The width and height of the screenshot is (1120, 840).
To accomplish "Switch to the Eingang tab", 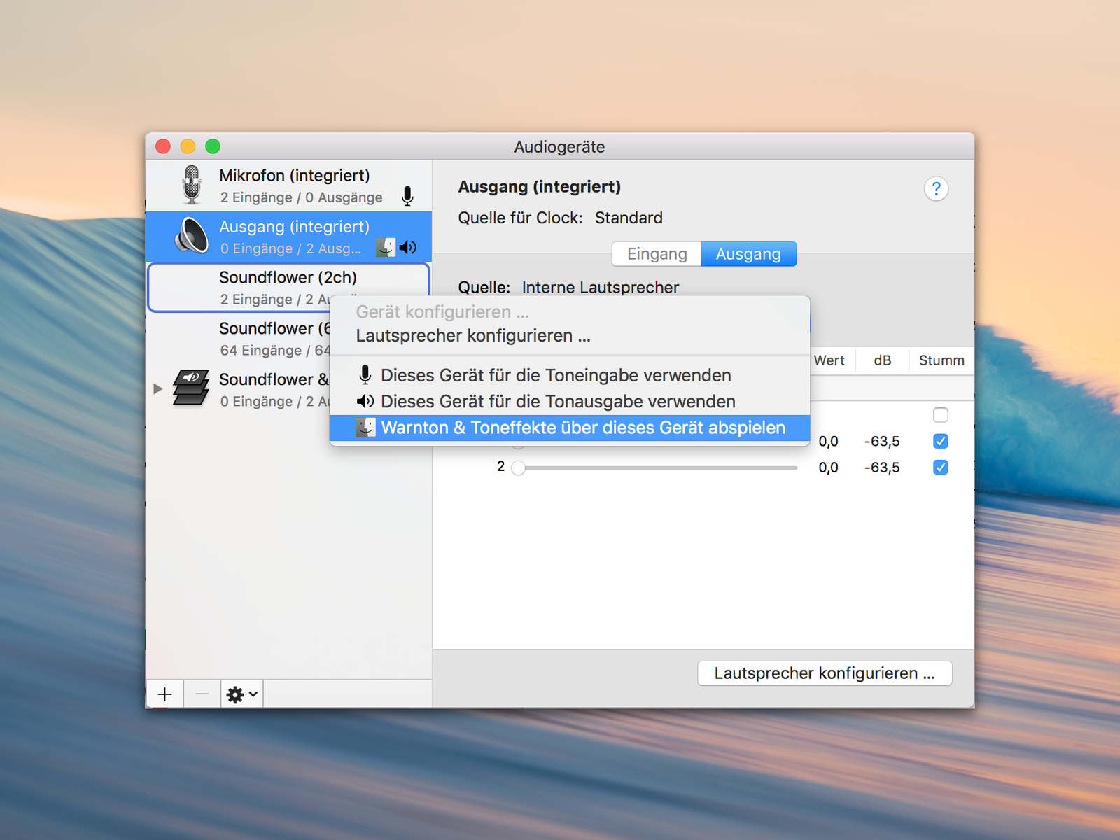I will coord(657,254).
